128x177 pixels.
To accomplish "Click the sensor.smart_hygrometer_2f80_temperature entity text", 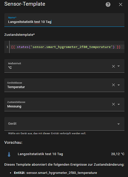I will click(x=62, y=173).
